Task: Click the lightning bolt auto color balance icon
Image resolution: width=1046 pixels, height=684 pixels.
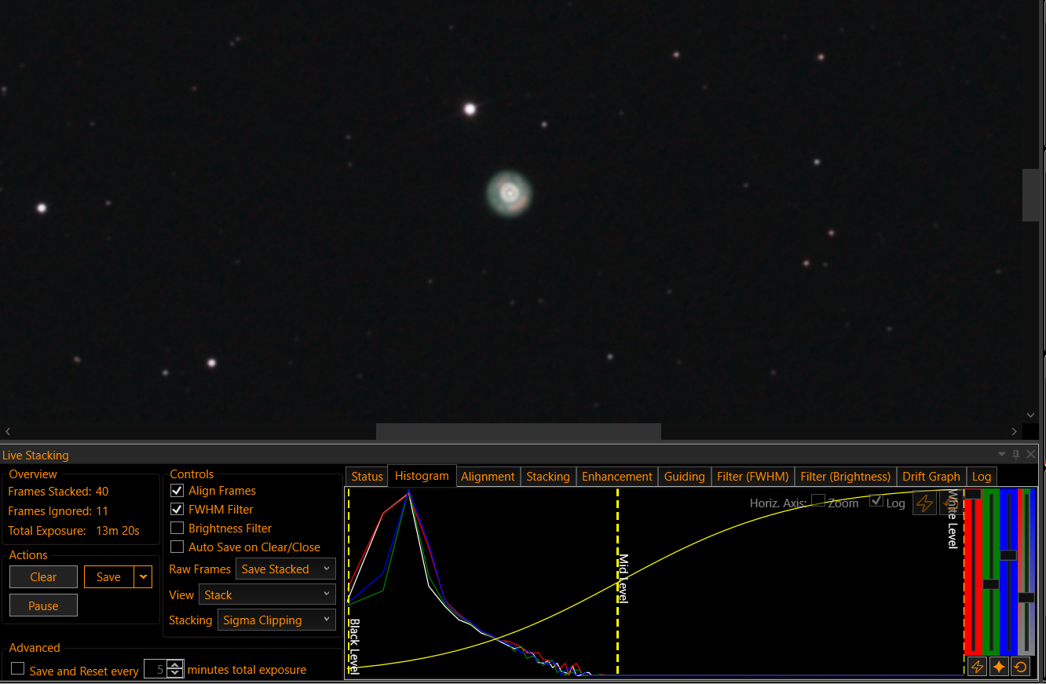Action: point(977,667)
